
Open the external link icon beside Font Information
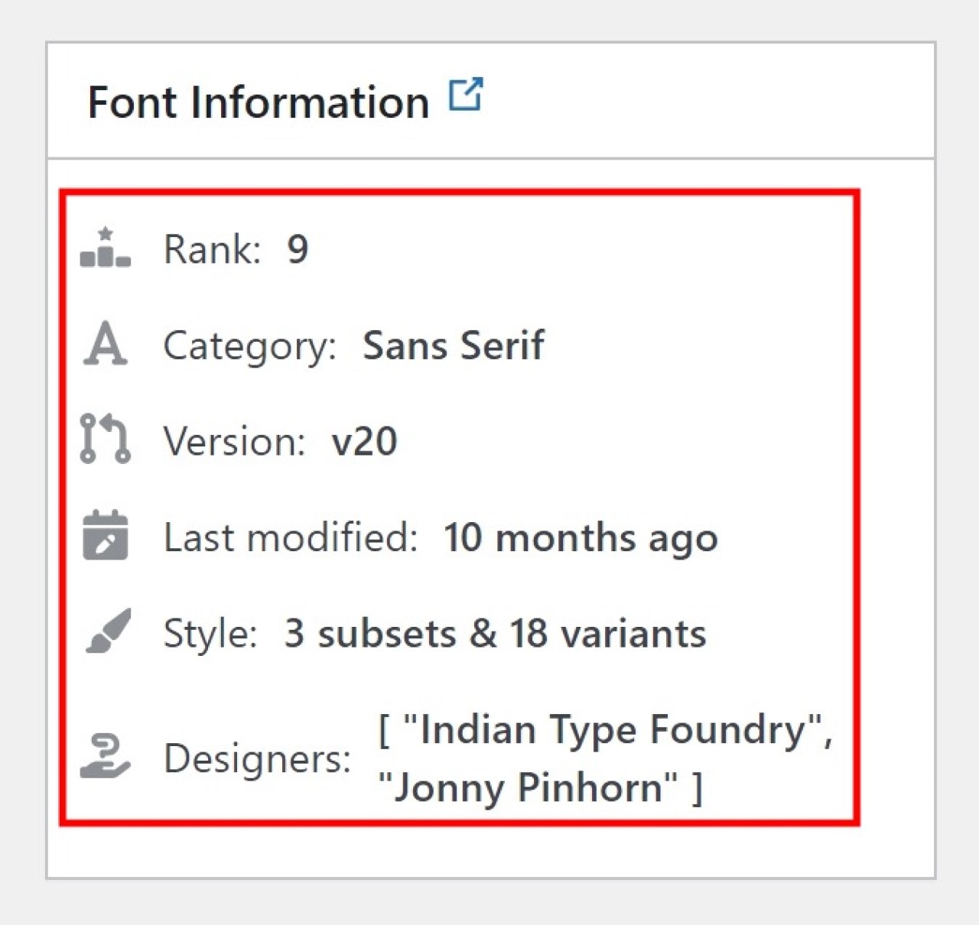[467, 93]
